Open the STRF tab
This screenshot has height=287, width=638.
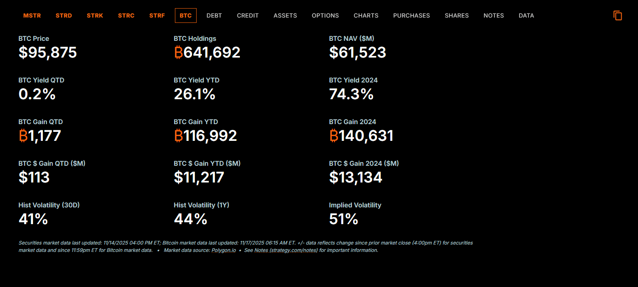click(x=157, y=16)
